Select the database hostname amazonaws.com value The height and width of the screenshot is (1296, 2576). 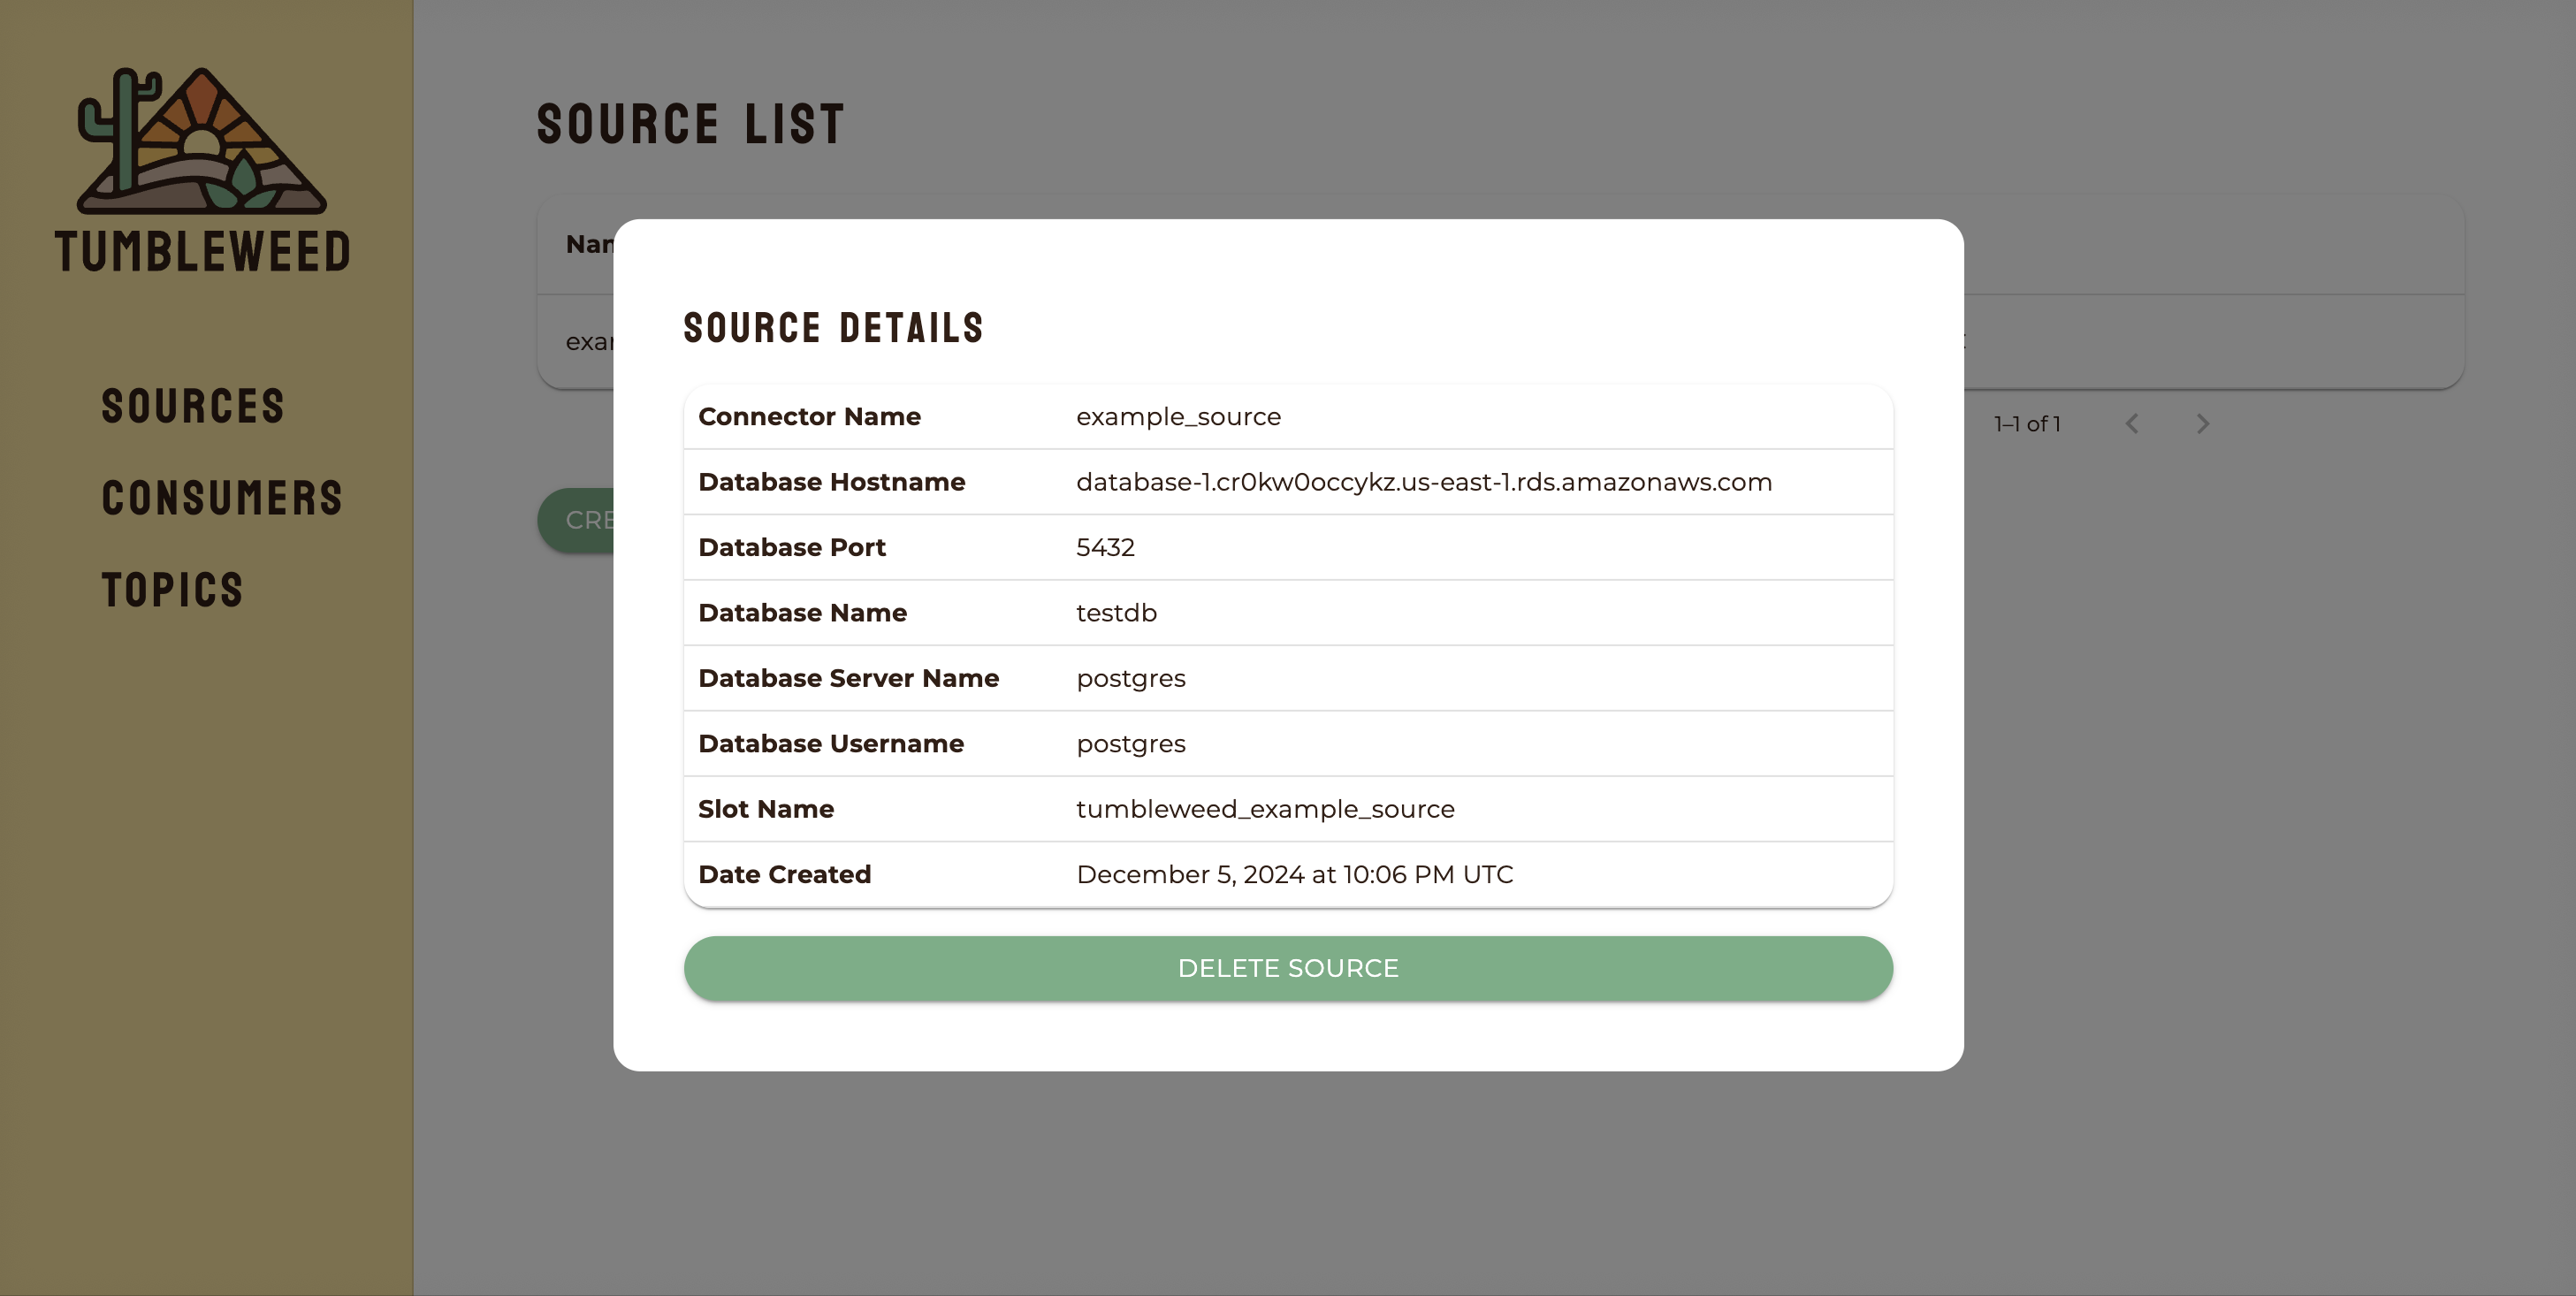[x=1424, y=482]
